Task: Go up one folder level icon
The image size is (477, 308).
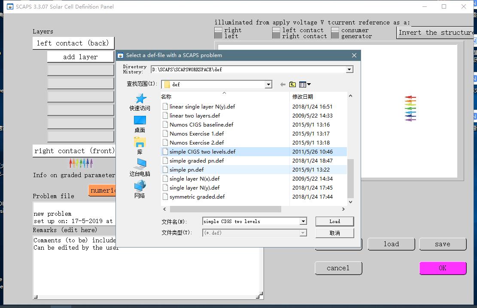Action: pos(292,85)
